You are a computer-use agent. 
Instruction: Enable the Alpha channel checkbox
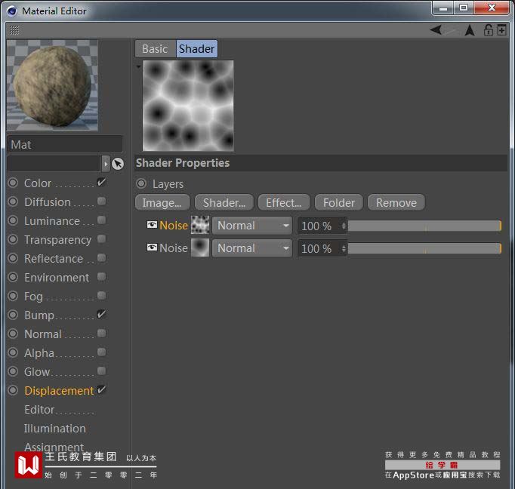click(101, 352)
